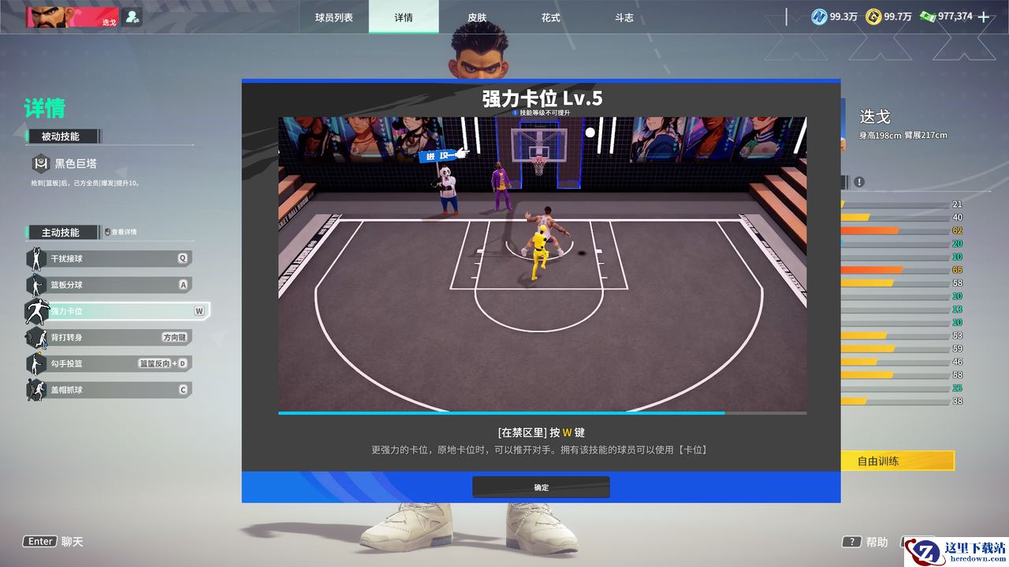
Task: Click the 被动技能 section header
Action: pos(61,136)
